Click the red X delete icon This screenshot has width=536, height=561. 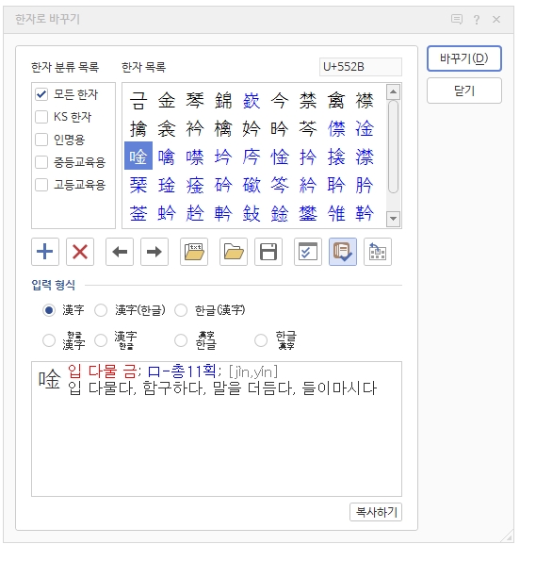[80, 252]
